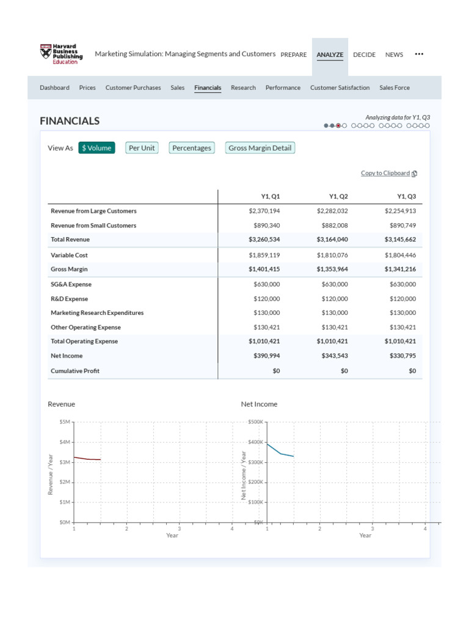Click the Harvard Business Publishing Education logo
The height and width of the screenshot is (626, 469).
pyautogui.click(x=61, y=54)
